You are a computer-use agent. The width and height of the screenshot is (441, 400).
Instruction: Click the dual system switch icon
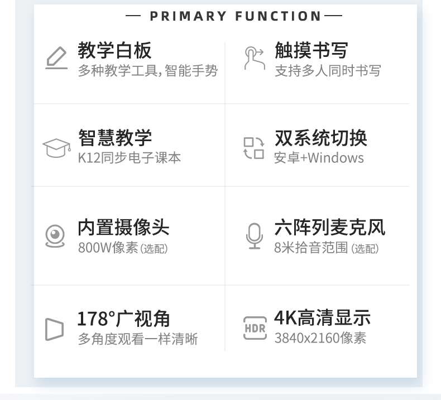[x=253, y=148]
